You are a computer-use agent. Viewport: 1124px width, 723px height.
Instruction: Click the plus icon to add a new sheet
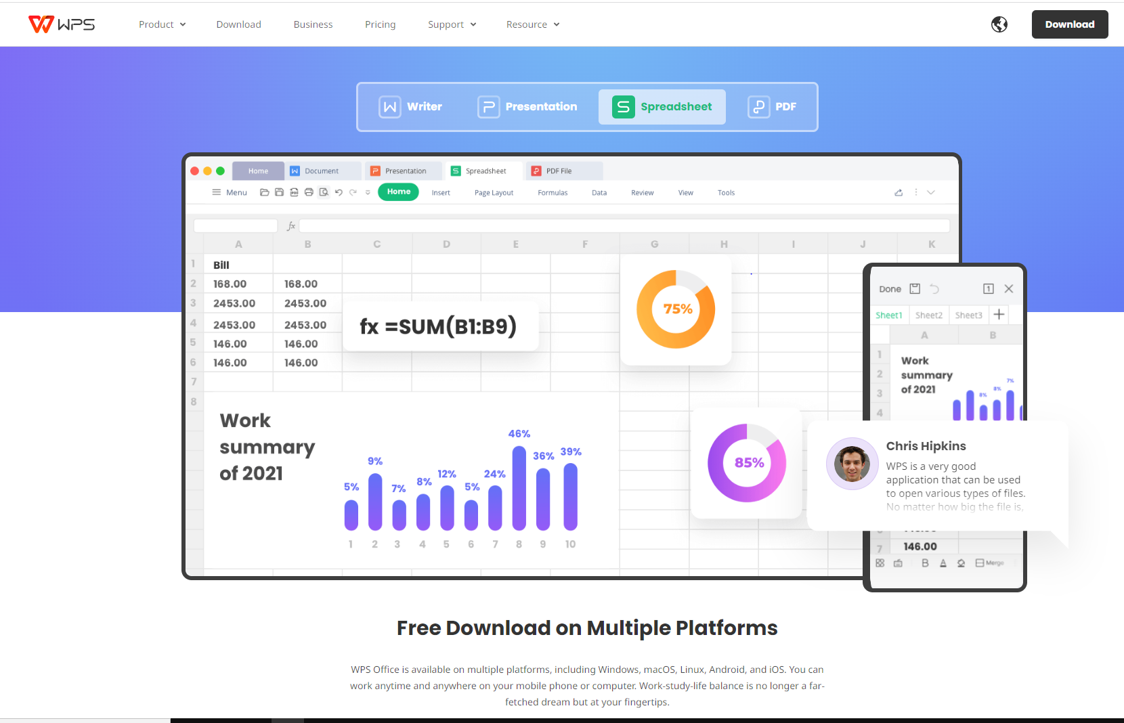pyautogui.click(x=999, y=314)
